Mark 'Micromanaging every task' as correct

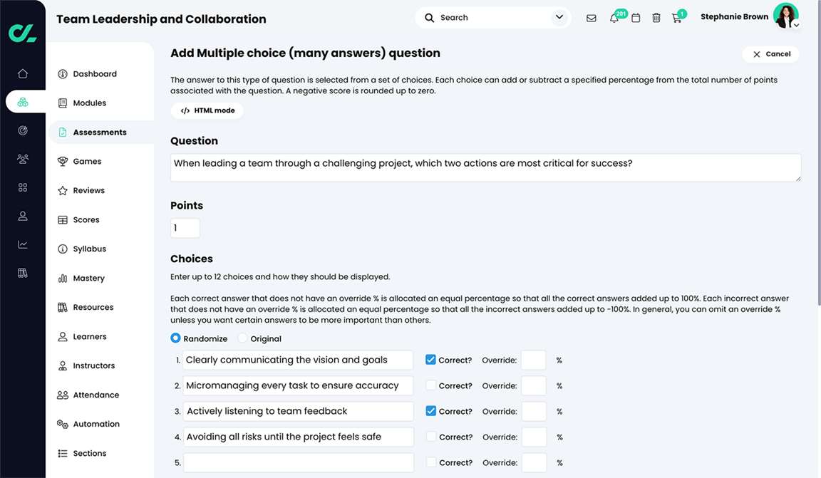pyautogui.click(x=430, y=385)
